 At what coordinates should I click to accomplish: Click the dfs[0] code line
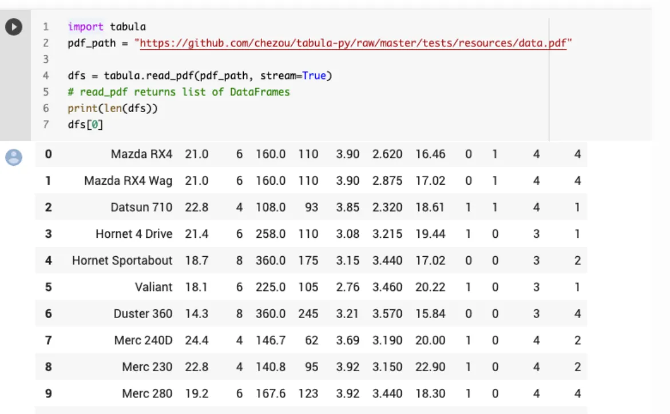pyautogui.click(x=85, y=124)
